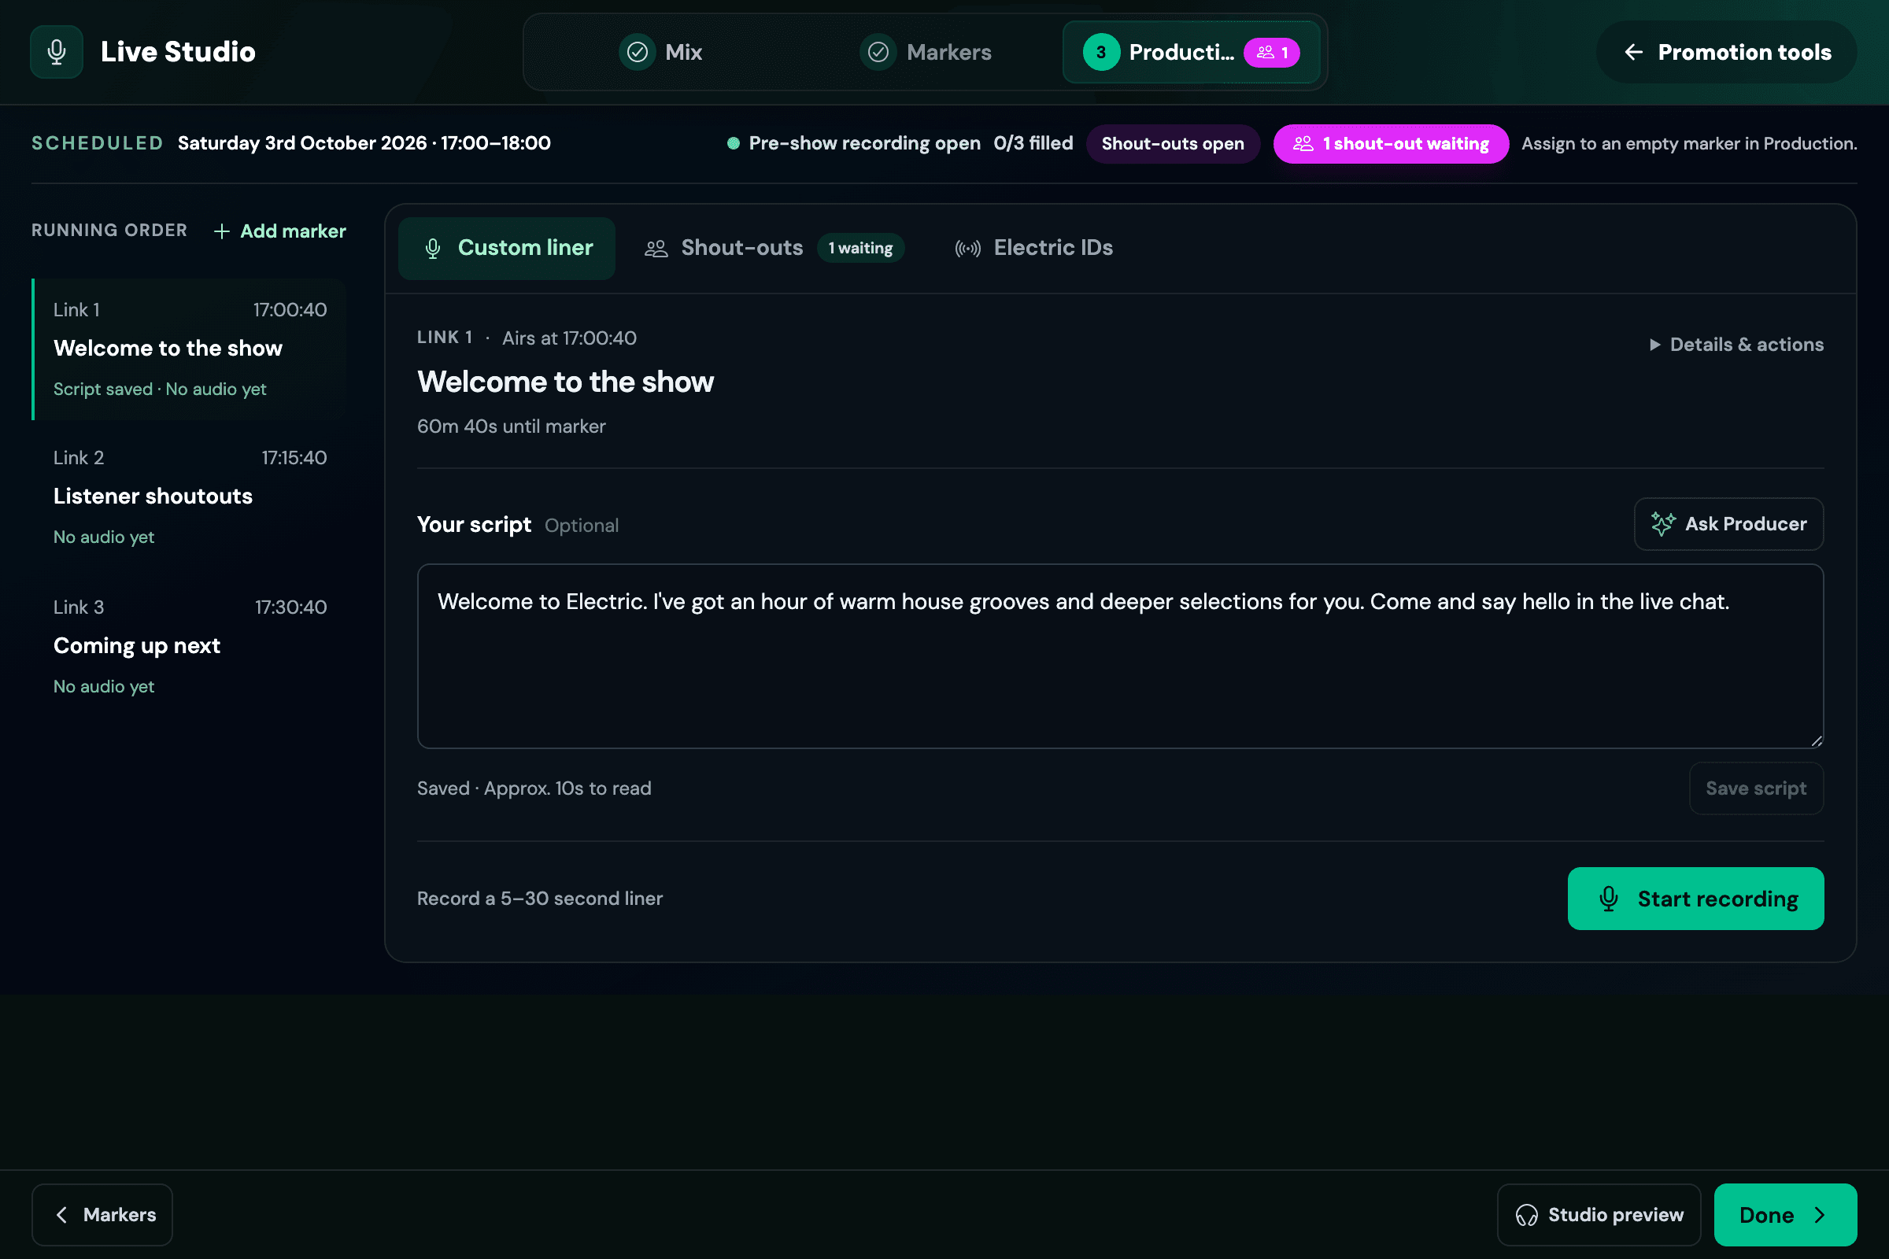Expand Details & actions
Image resolution: width=1889 pixels, height=1259 pixels.
(1735, 345)
